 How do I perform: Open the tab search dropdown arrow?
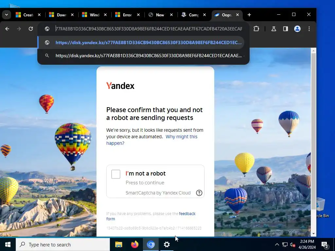7,15
